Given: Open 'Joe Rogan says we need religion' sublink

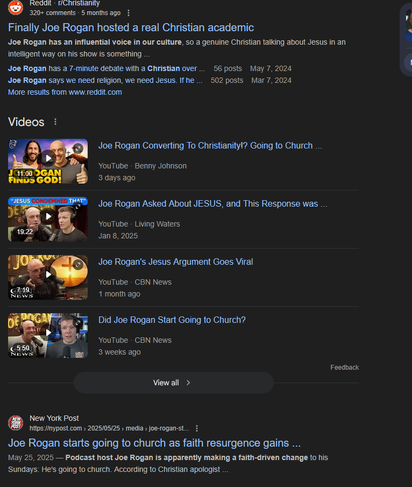Looking at the screenshot, I should pos(105,80).
